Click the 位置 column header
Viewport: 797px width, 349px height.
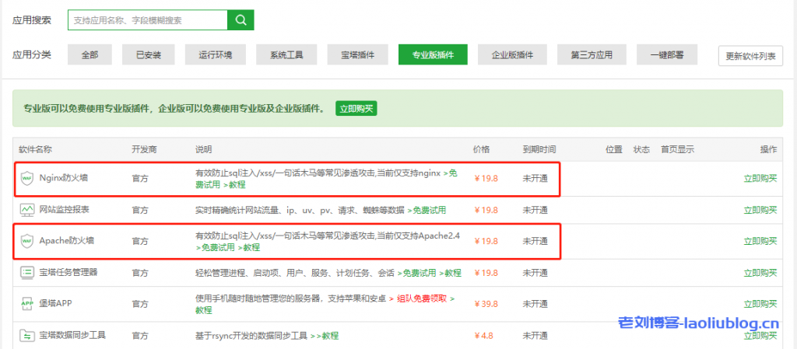pyautogui.click(x=614, y=150)
